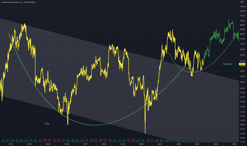Screen dimensions: 247x146
Task: Click the 64.00 price axis label
Action: (243, 55)
